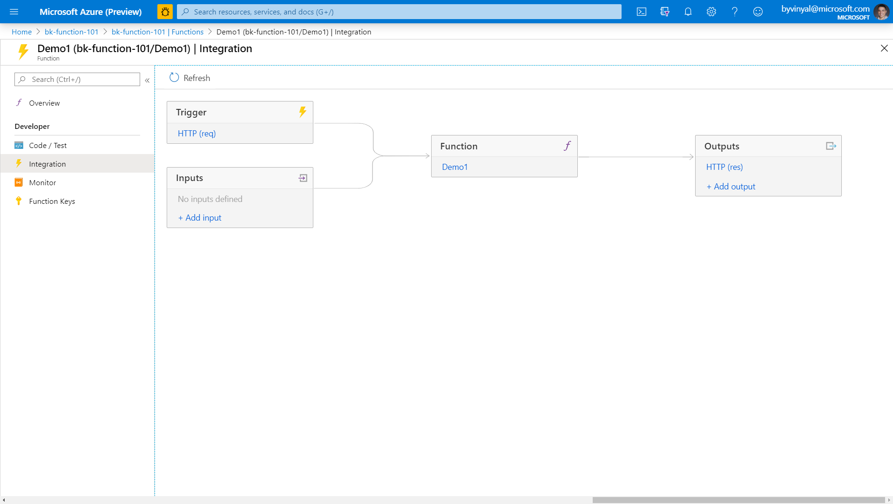Click the output icon on the Outputs card

[831, 146]
